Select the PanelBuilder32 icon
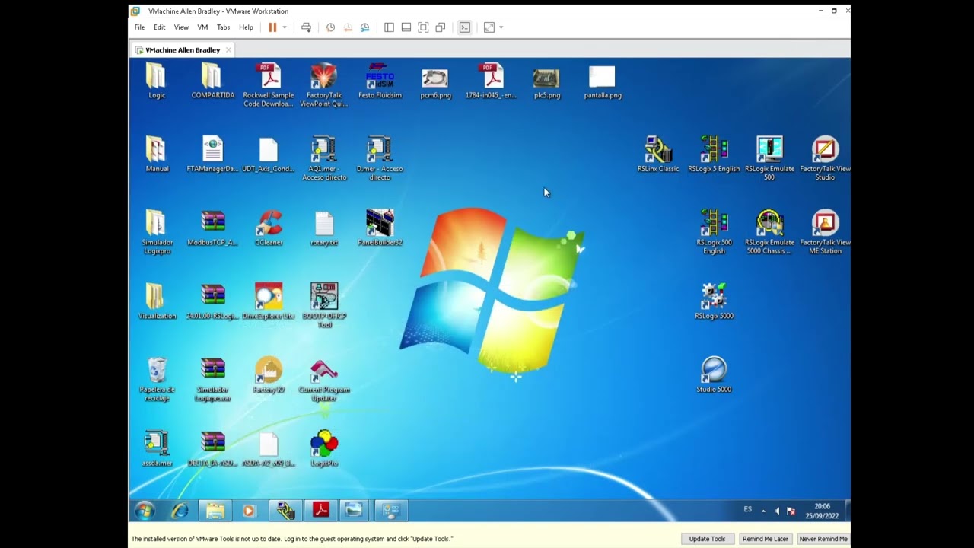 (380, 228)
